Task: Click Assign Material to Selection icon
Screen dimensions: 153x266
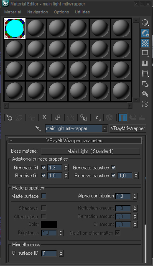Action: pos(32,118)
